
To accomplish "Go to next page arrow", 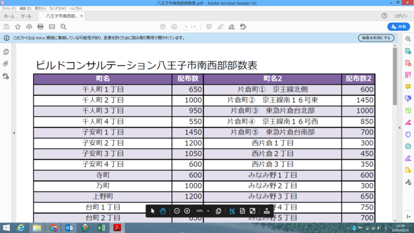I will (174, 27).
